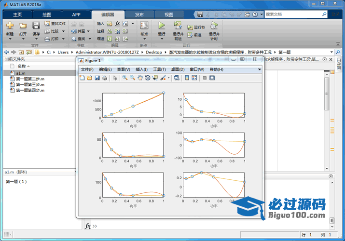The image size is (345, 241).
Task: Click the Run (运行) green arrow icon
Action: pos(162,26)
